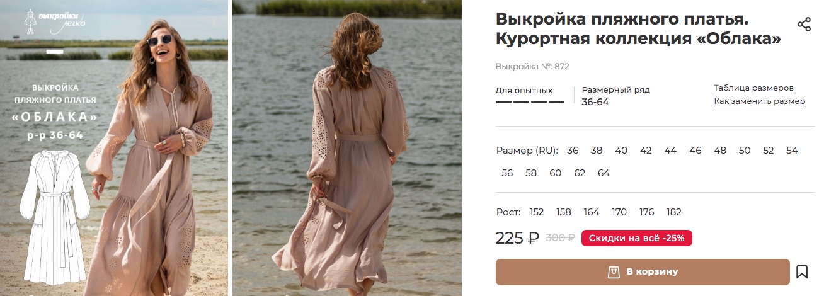Select height 152
The height and width of the screenshot is (296, 824).
(537, 212)
